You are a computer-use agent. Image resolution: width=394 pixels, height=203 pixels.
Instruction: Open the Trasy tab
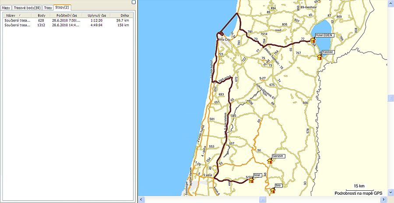pyautogui.click(x=48, y=8)
